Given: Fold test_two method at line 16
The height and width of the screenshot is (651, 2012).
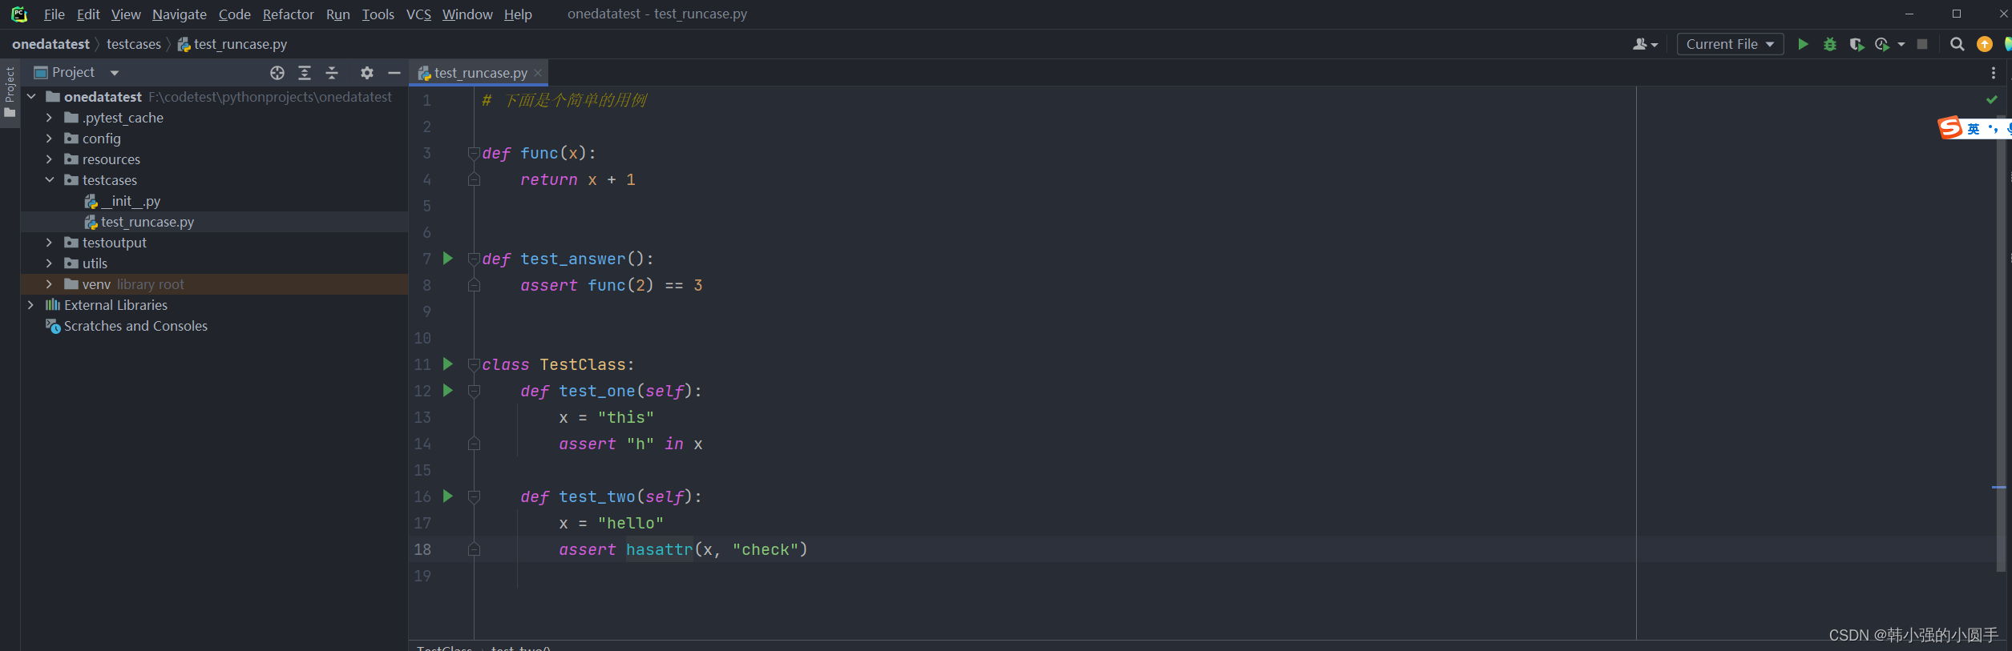Looking at the screenshot, I should pyautogui.click(x=474, y=496).
